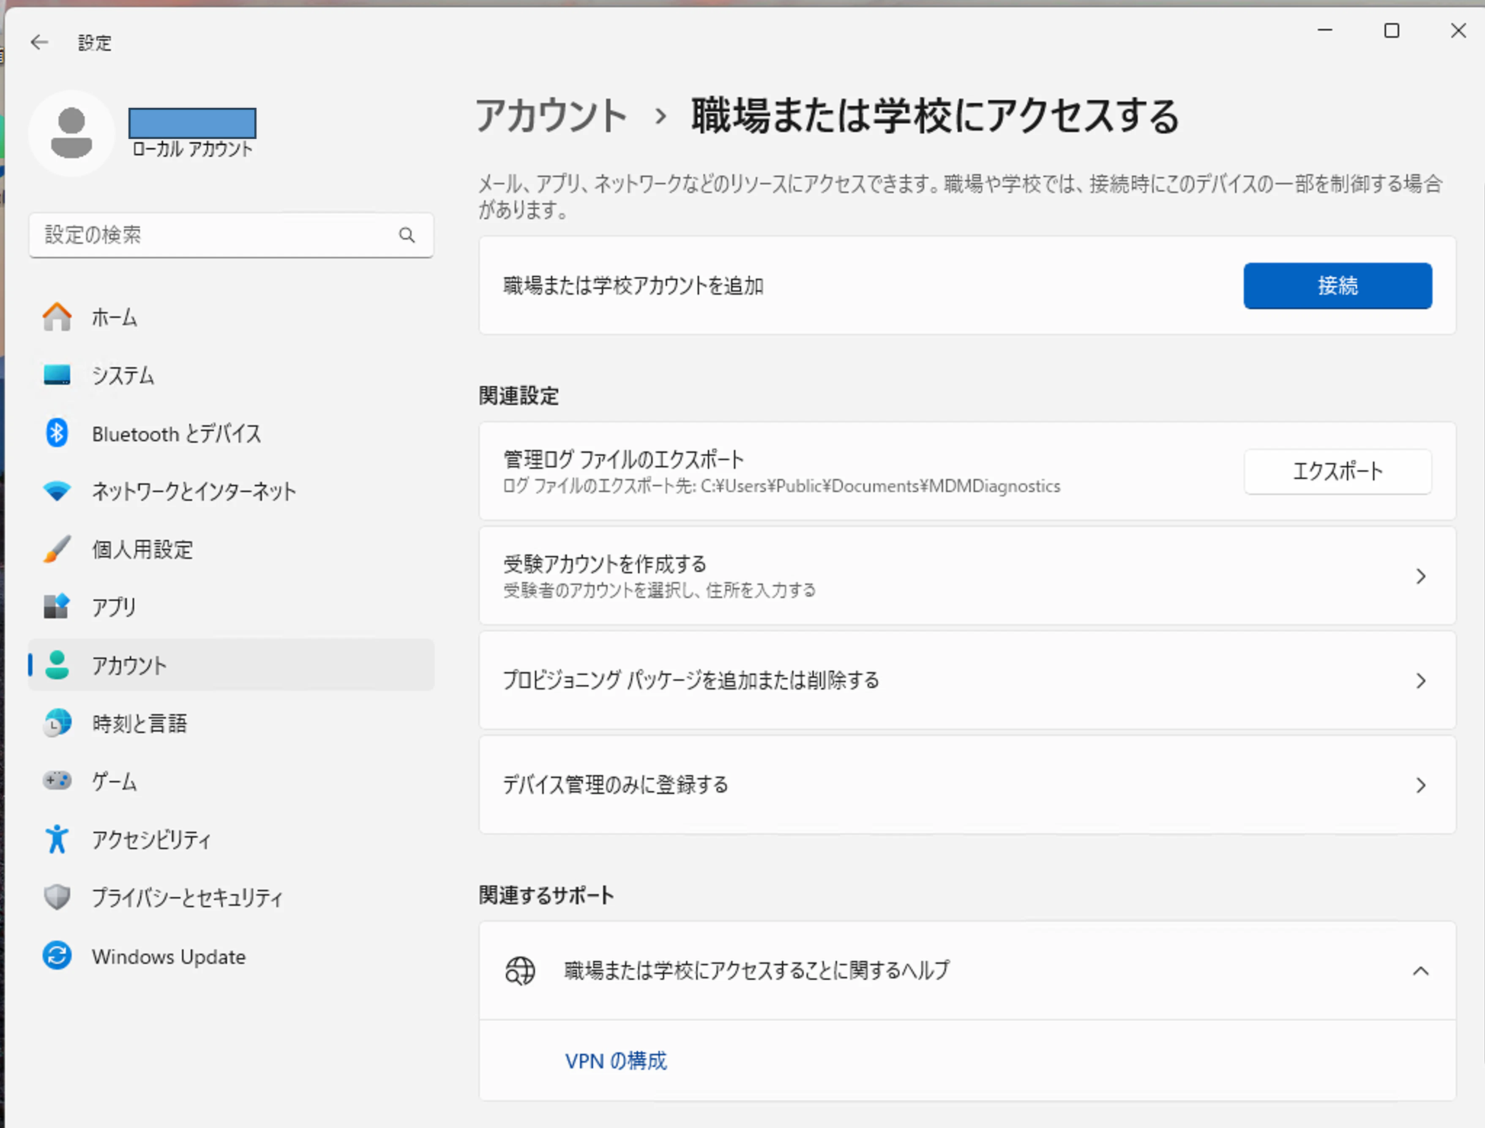The width and height of the screenshot is (1485, 1128).
Task: Click the ローカル アカウント label
Action: [x=192, y=149]
